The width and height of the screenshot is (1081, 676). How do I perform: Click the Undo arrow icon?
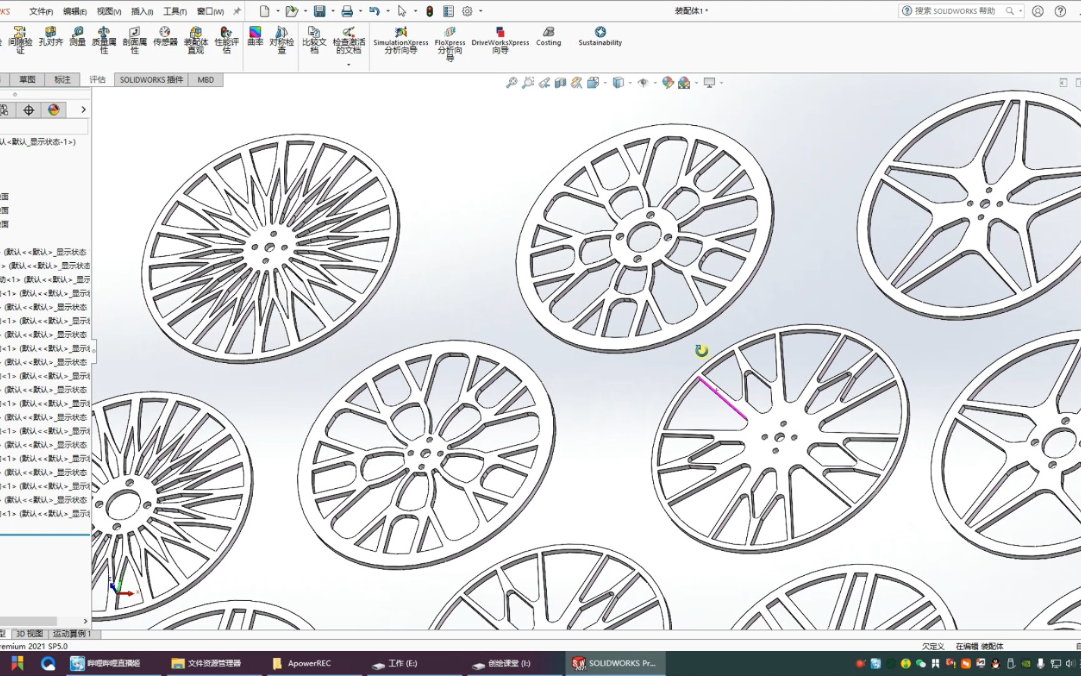coord(375,11)
